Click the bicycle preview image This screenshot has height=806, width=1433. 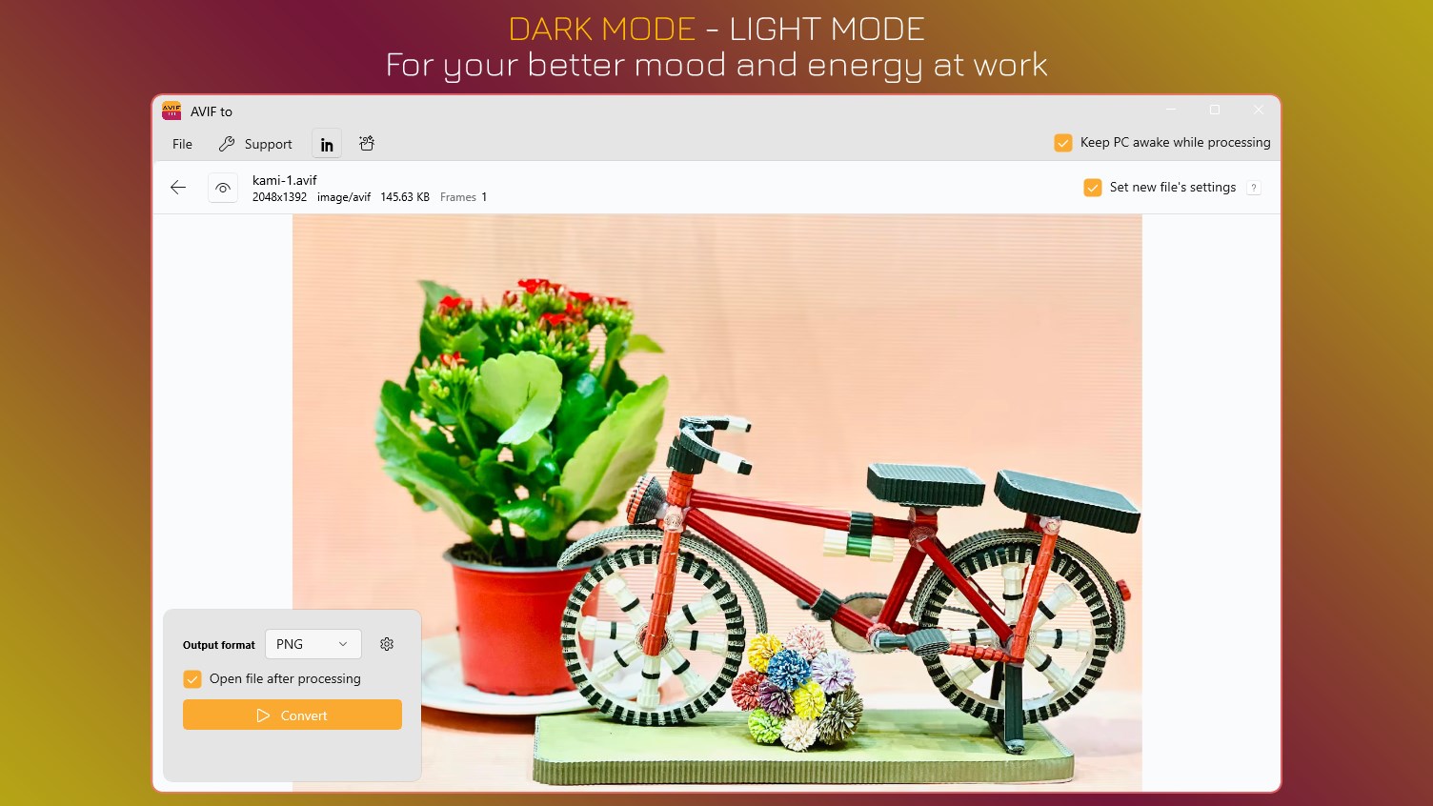tap(716, 502)
